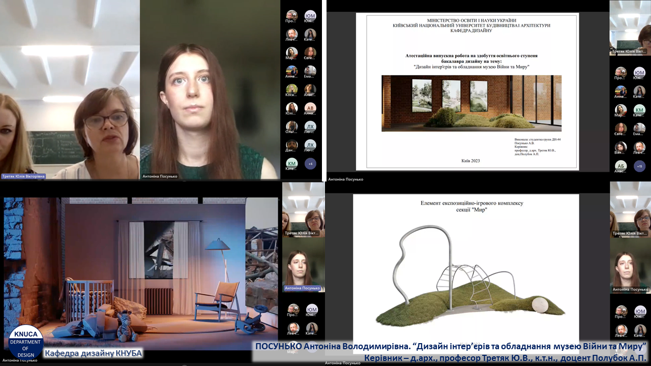Click the 'Антоніна Посунько' label under the title slide
This screenshot has width=651, height=366.
pos(346,179)
